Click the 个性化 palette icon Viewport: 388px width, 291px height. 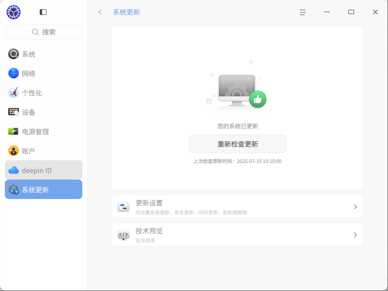tap(14, 92)
